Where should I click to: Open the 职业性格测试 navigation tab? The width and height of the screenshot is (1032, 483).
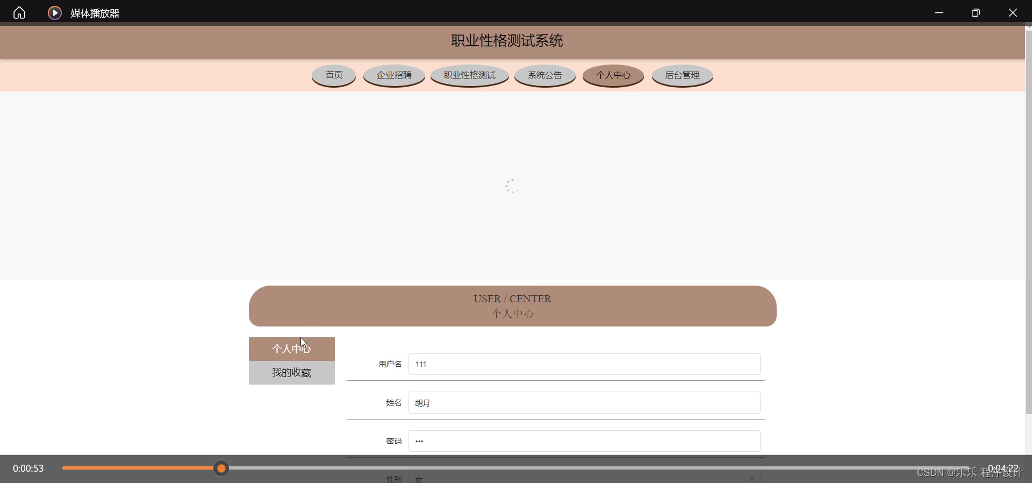(x=470, y=75)
